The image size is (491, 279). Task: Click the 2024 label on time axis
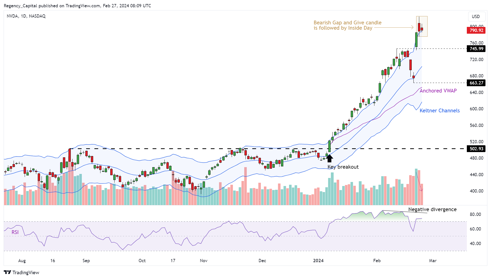click(318, 261)
